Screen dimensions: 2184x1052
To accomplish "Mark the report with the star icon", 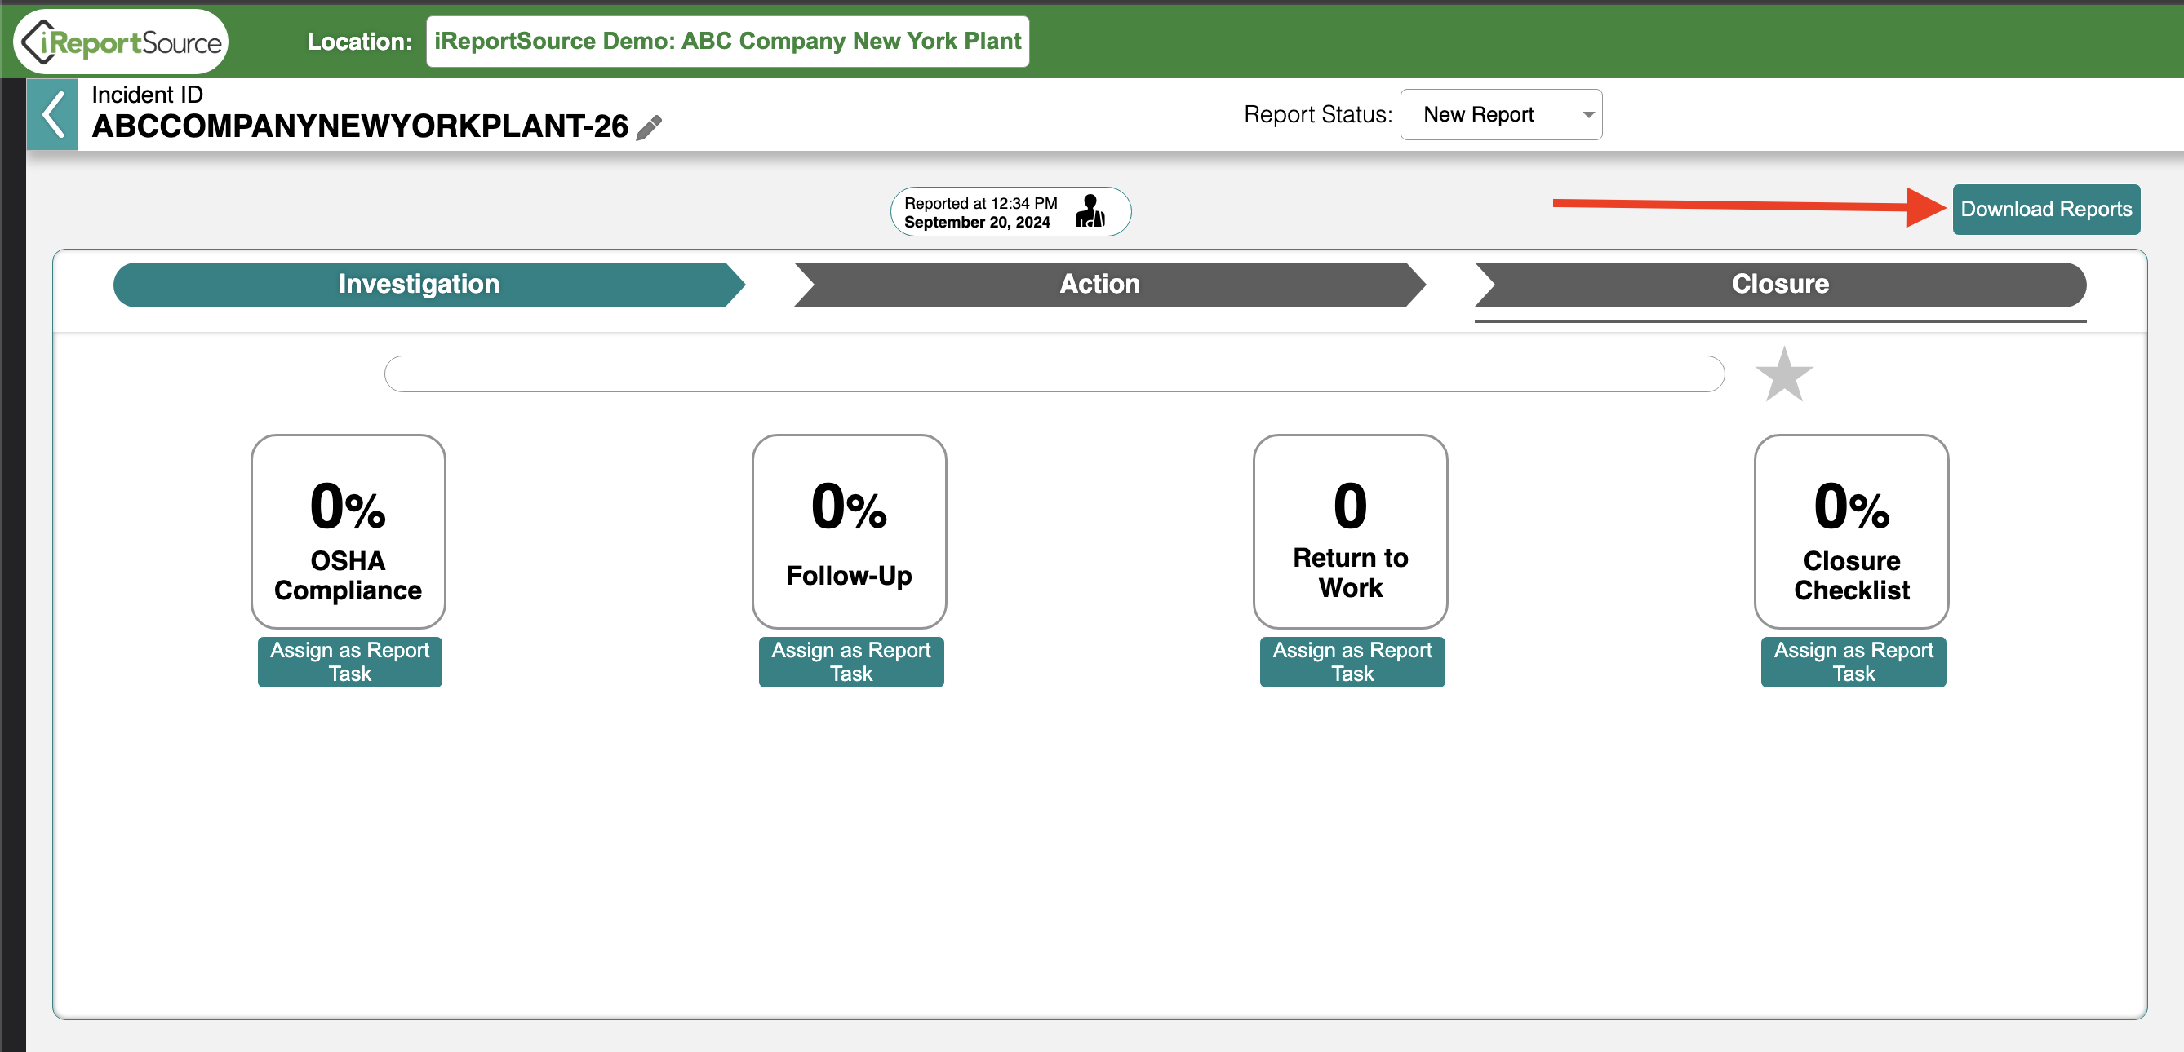I will pos(1784,374).
